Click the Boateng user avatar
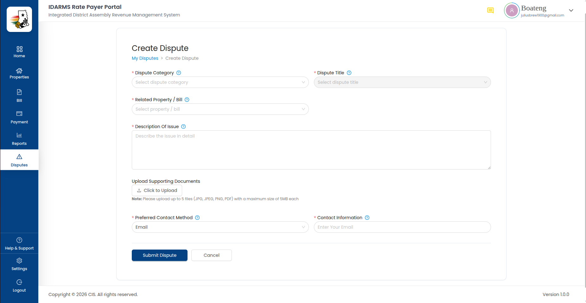The height and width of the screenshot is (303, 586). click(512, 10)
